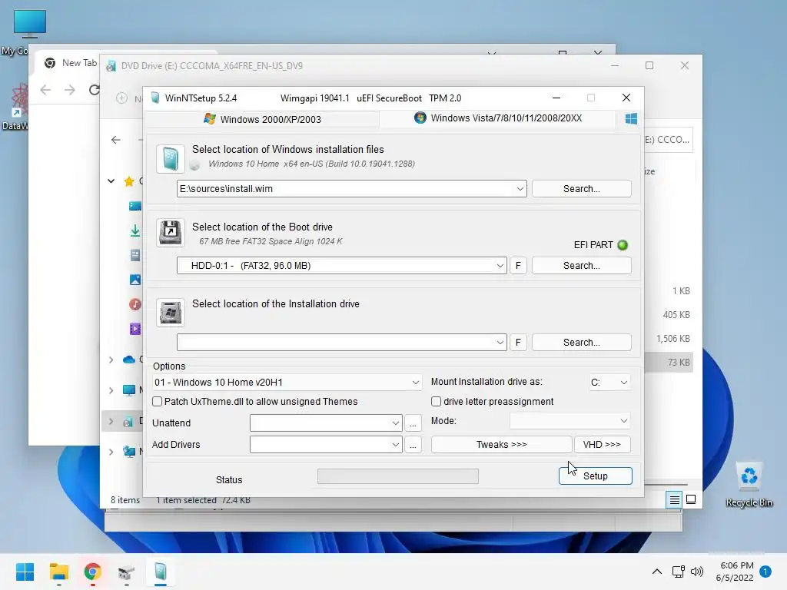Screen dimensions: 787x590
Task: Open the Add Drivers dropdown
Action: [x=396, y=445]
